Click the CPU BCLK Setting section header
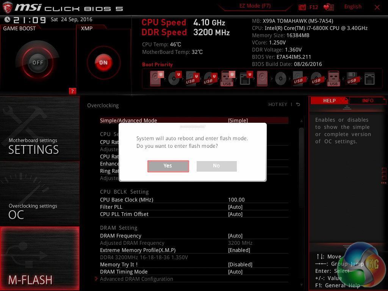 [124, 192]
